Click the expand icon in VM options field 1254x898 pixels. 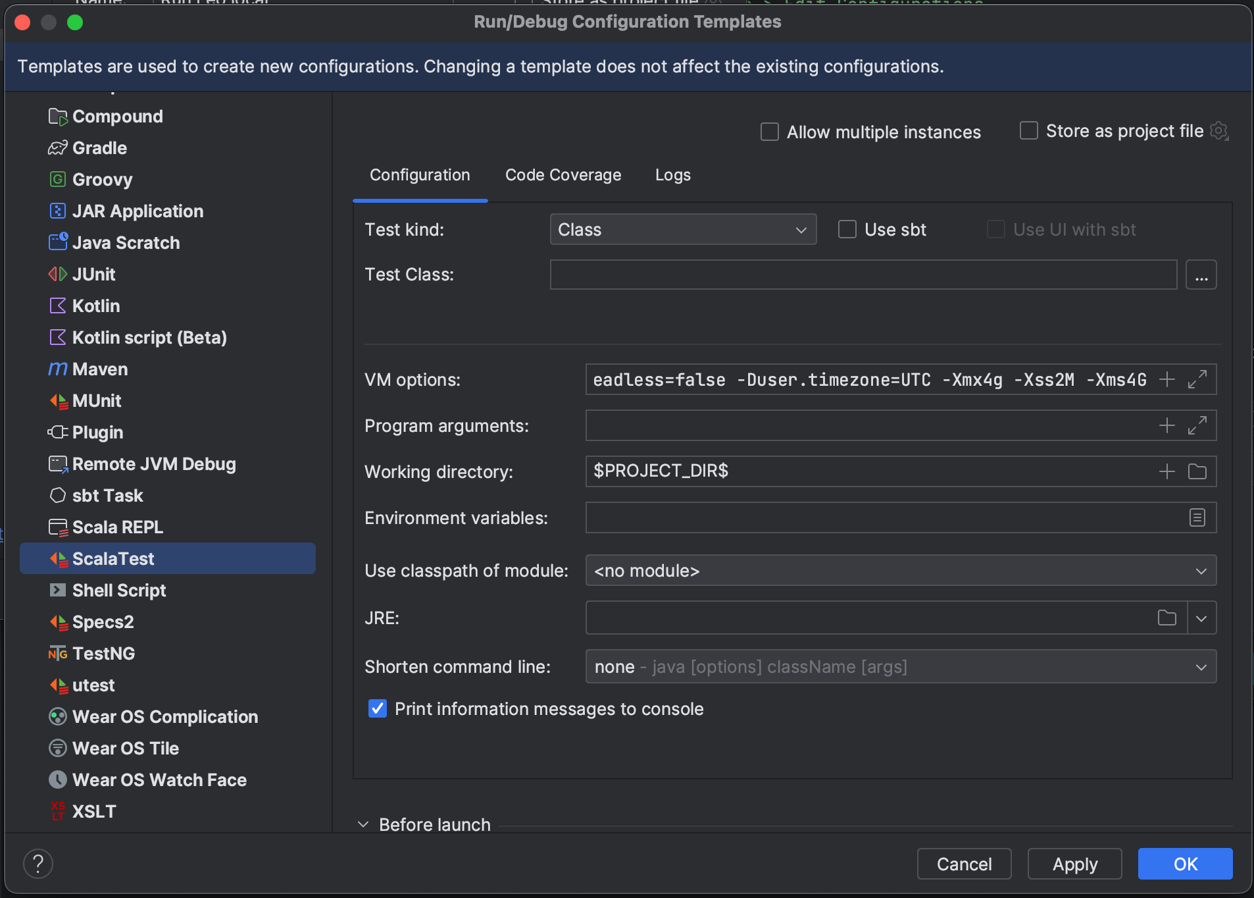(1197, 380)
